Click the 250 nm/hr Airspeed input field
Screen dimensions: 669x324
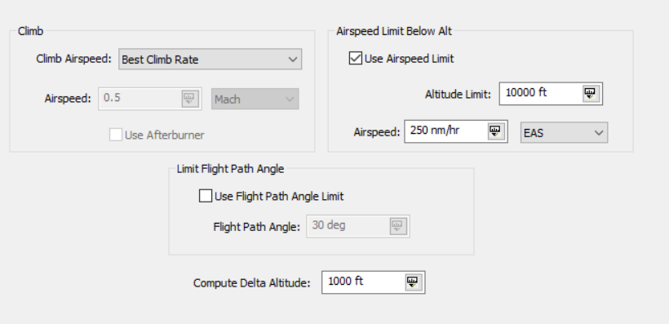[x=456, y=131]
